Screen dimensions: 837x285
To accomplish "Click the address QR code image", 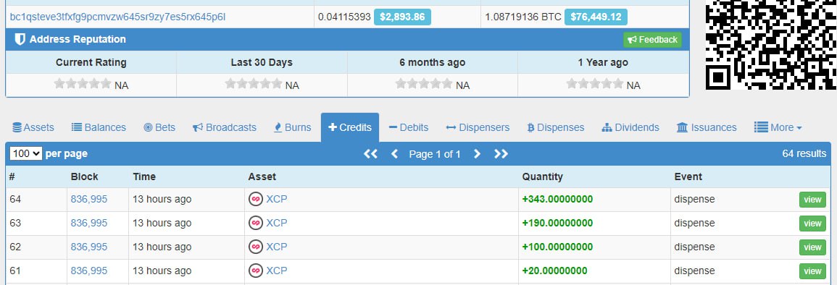I will coord(771,45).
